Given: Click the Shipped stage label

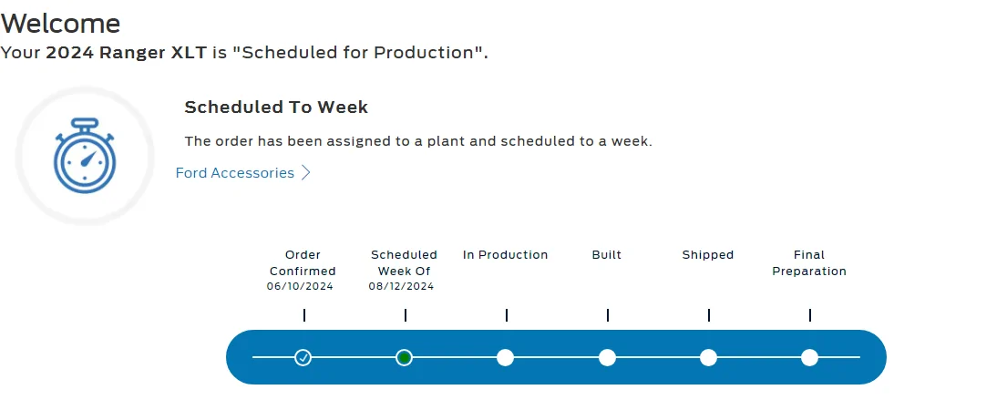Looking at the screenshot, I should 708,255.
